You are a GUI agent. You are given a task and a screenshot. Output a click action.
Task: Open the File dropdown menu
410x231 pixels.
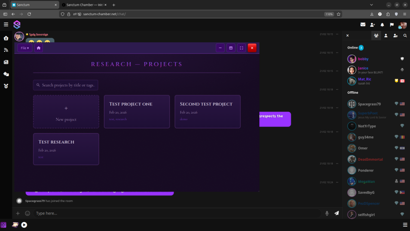point(25,48)
